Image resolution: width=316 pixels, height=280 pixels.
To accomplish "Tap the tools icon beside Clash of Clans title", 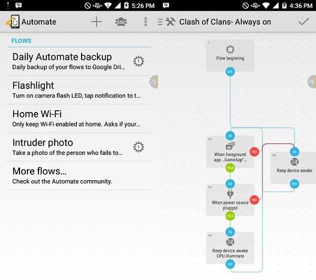I will pyautogui.click(x=170, y=22).
